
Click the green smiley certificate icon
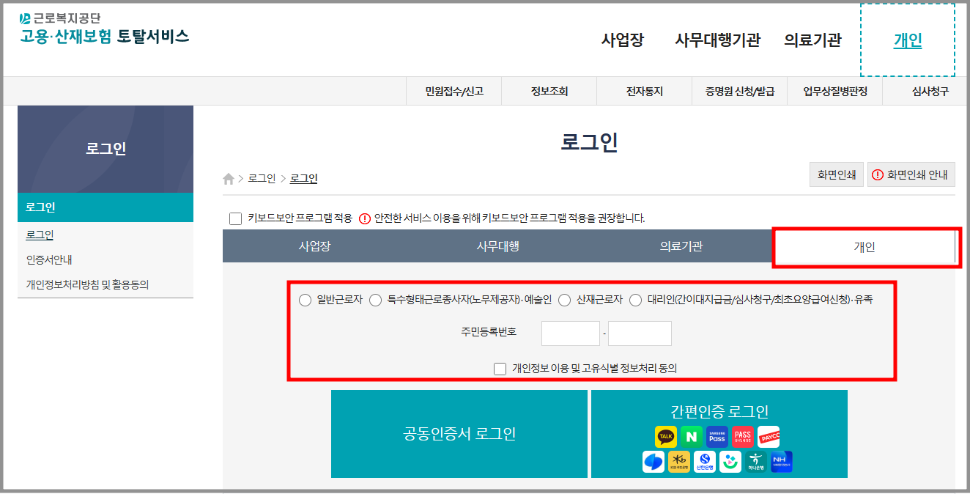point(730,462)
